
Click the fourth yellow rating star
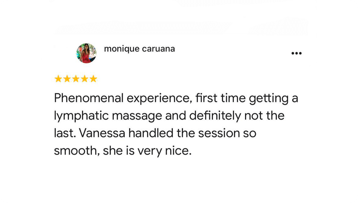[85, 79]
